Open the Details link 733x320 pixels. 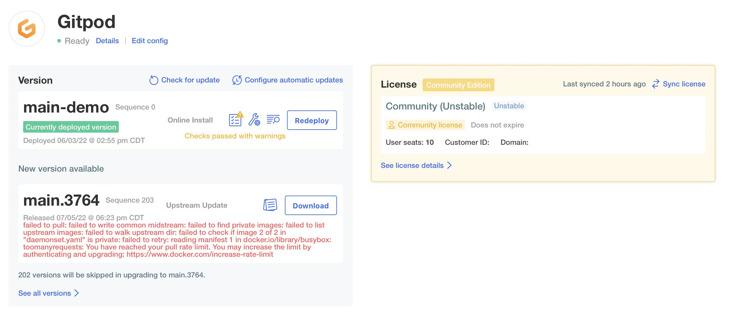point(107,41)
